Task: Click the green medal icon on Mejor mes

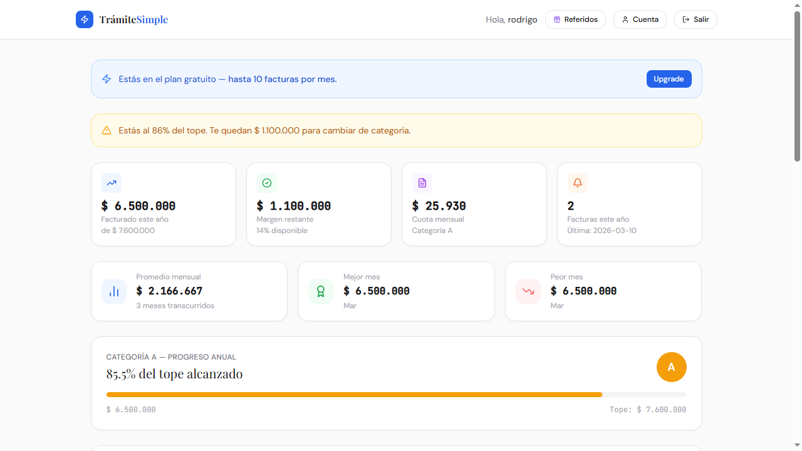Action: pyautogui.click(x=321, y=291)
